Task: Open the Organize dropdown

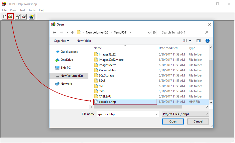Action: (61, 41)
